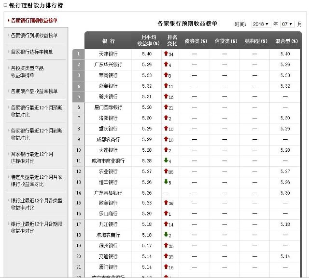Click the 结构型(%) column header
This screenshot has height=278, width=309.
click(256, 41)
